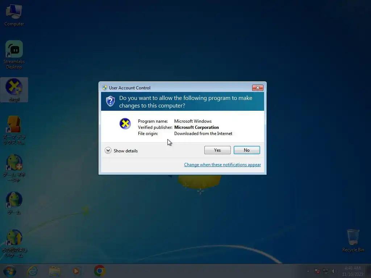
Task: Open Windows Media Player from the taskbar
Action: pyautogui.click(x=77, y=271)
